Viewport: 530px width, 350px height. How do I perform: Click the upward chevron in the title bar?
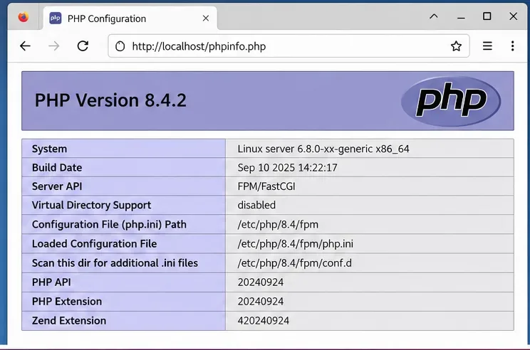click(434, 16)
